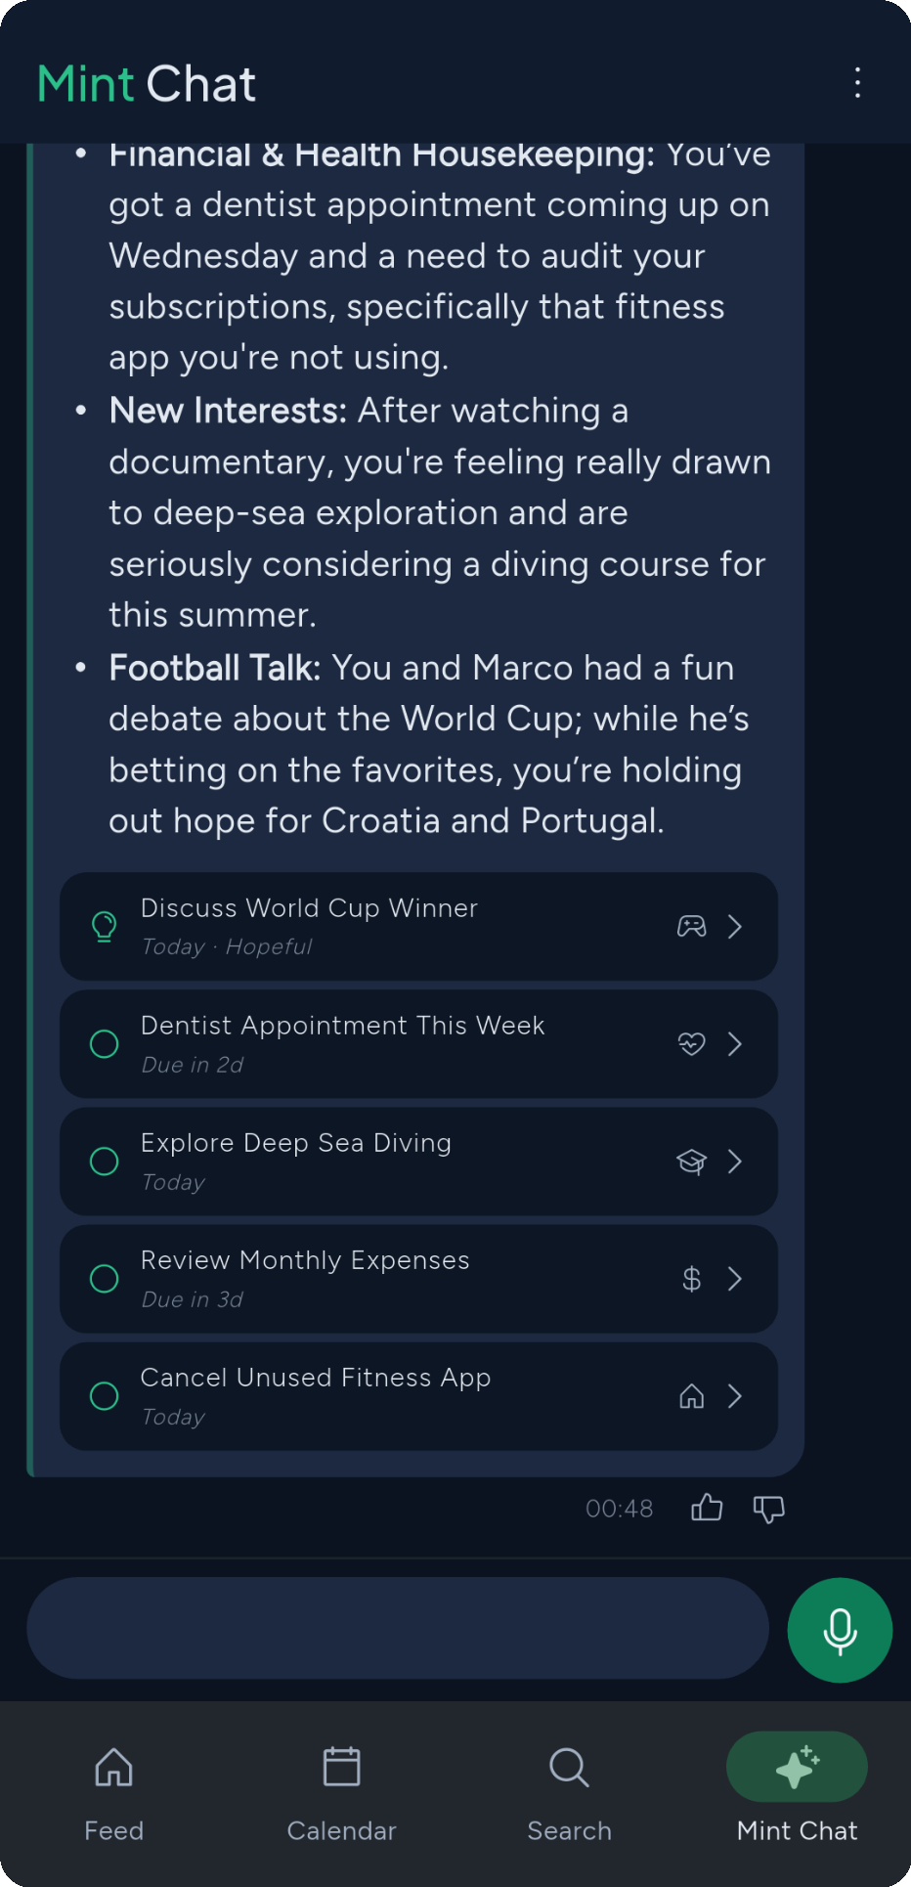The width and height of the screenshot is (911, 1887).
Task: Give the message a thumbs up
Action: pos(707,1508)
